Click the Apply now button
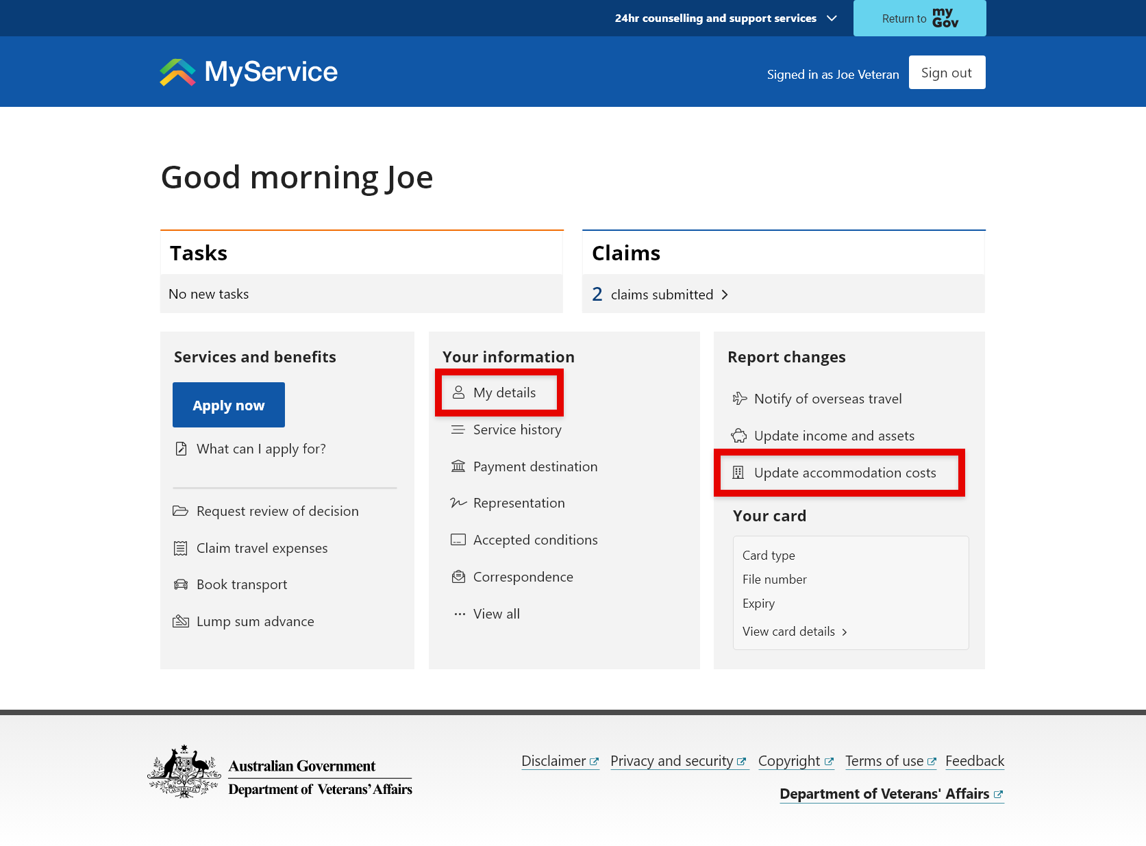The image size is (1146, 846). [228, 404]
